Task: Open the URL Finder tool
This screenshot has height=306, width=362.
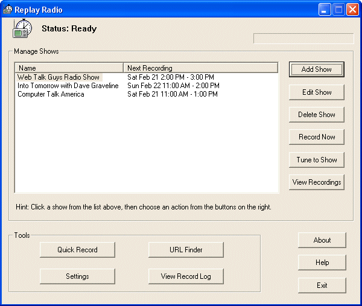Action: 186,250
